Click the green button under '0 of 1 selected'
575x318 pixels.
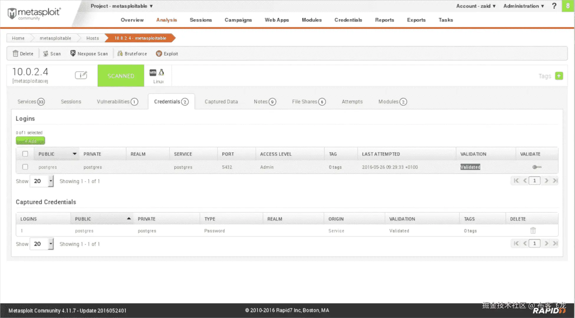30,141
